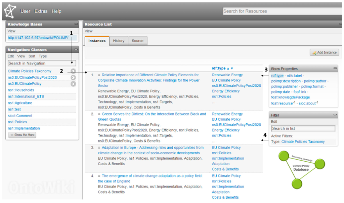Focus the Search for Resources field
This screenshot has height=203, width=344.
tap(282, 11)
